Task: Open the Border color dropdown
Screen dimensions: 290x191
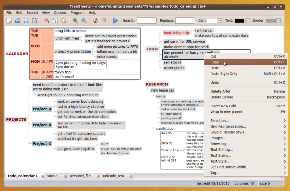Action: pos(278,21)
